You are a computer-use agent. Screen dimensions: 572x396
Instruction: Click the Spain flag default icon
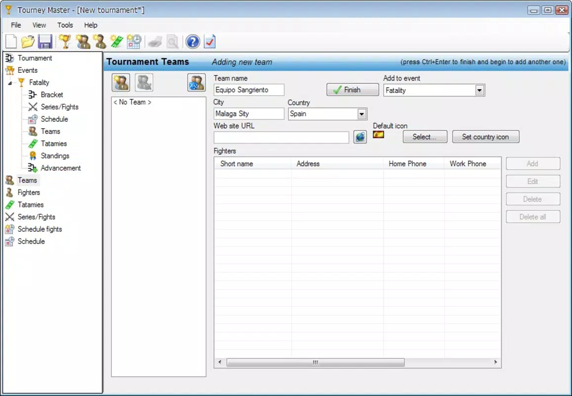[x=378, y=135]
